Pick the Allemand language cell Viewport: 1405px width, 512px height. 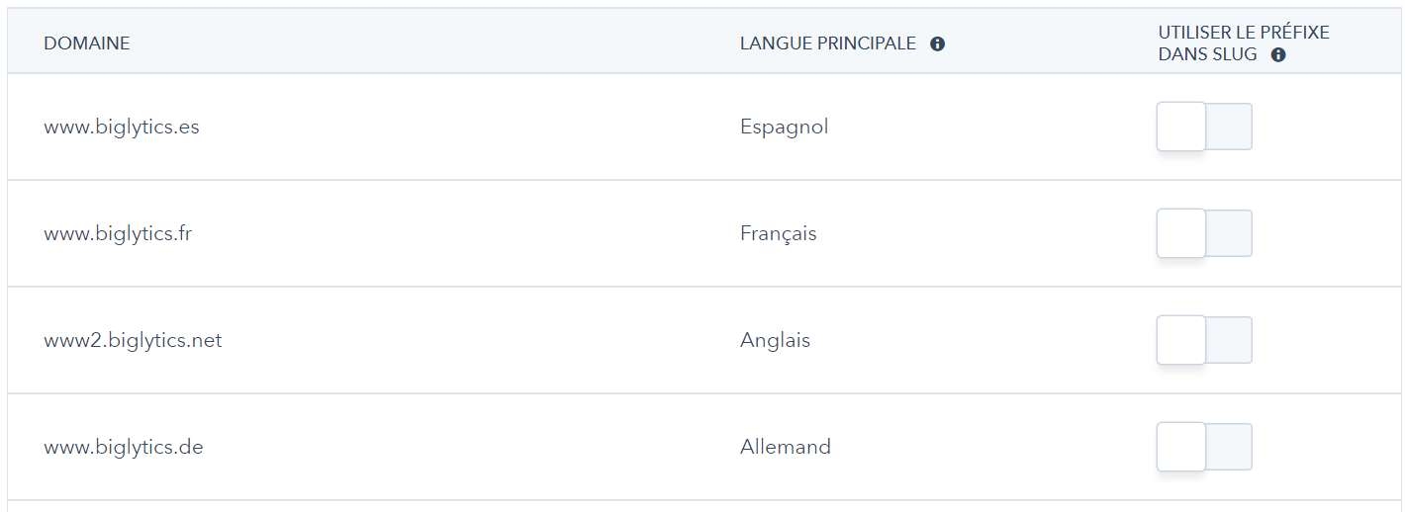[x=785, y=447]
